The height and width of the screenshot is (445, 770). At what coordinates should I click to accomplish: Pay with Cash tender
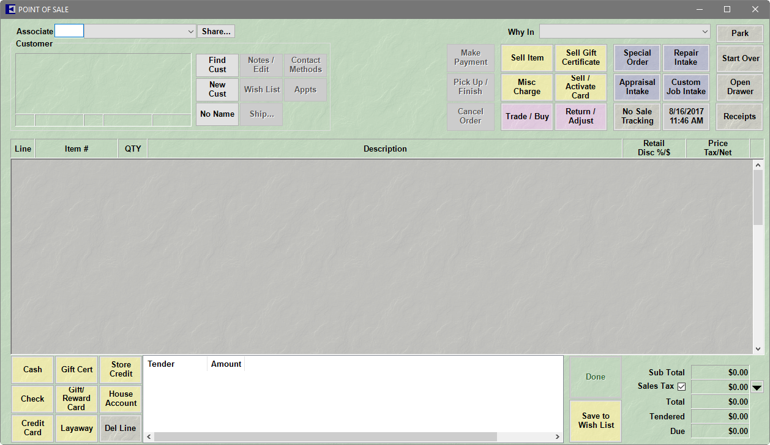[x=32, y=369]
